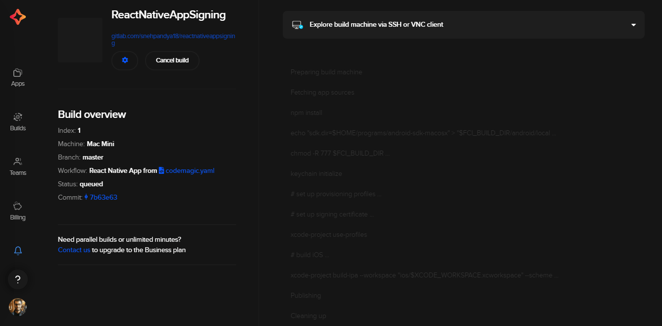Click the app icon placeholder thumbnail
The width and height of the screenshot is (662, 326).
[x=80, y=40]
